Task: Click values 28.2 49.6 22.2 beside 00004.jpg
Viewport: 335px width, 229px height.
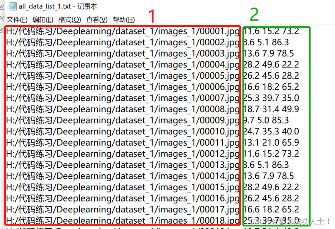Action: 271,65
